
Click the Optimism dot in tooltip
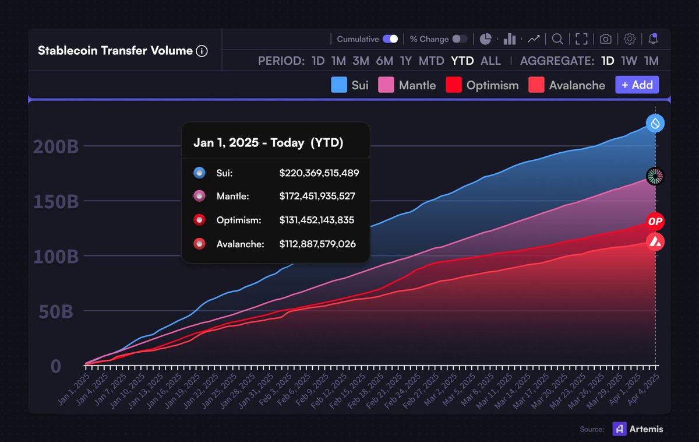199,220
